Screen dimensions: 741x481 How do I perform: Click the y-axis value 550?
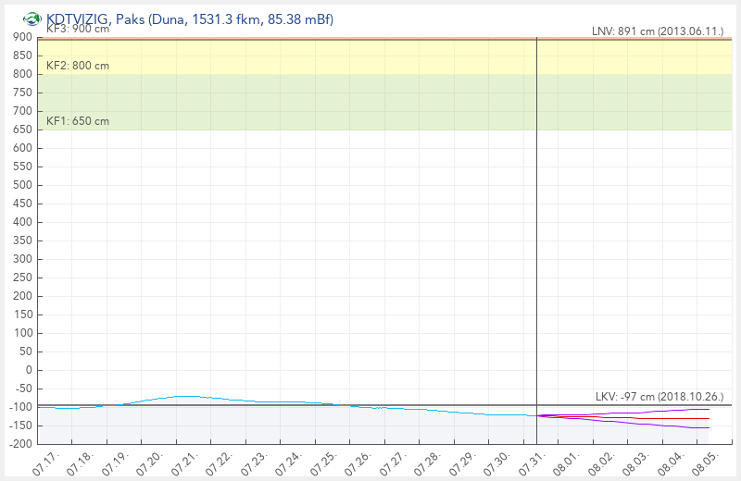click(x=22, y=166)
